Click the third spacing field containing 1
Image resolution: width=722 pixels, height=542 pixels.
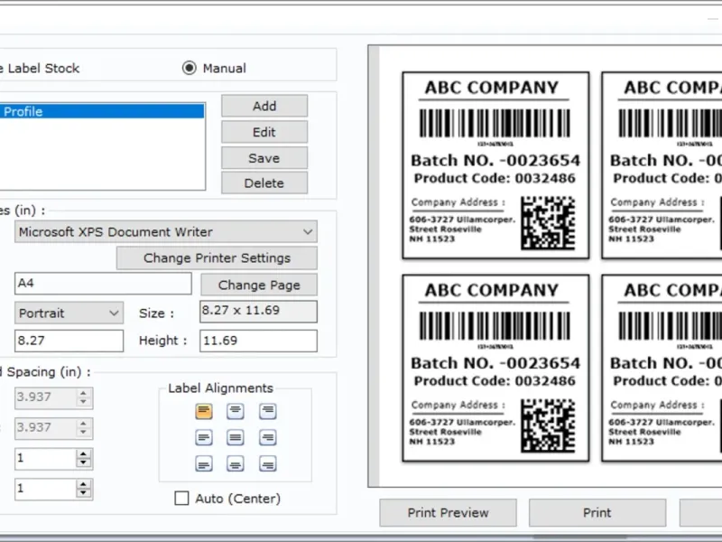[46, 459]
